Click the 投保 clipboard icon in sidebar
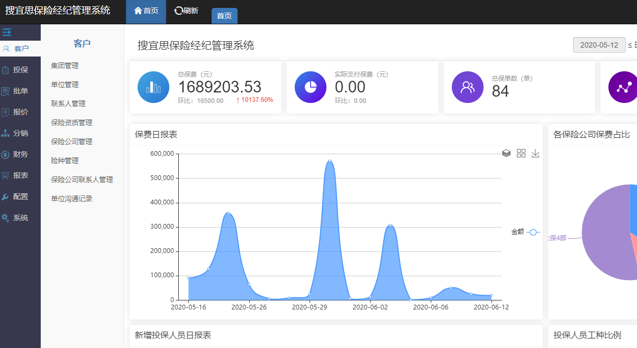Image resolution: width=637 pixels, height=348 pixels. pos(5,70)
